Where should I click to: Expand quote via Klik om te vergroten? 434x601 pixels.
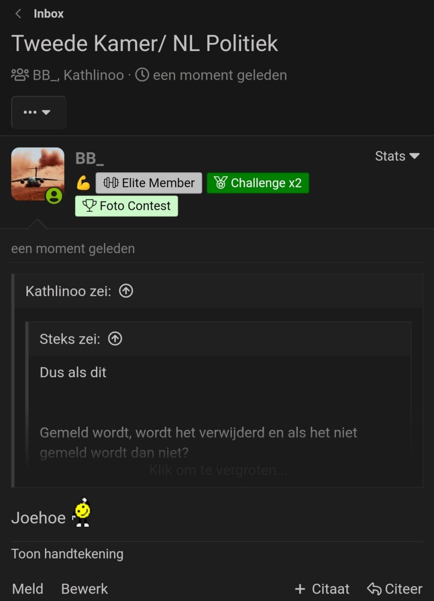click(218, 470)
